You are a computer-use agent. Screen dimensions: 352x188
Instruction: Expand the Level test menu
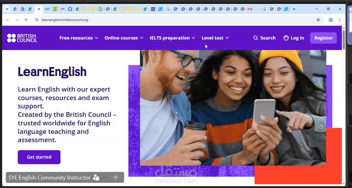click(x=215, y=38)
